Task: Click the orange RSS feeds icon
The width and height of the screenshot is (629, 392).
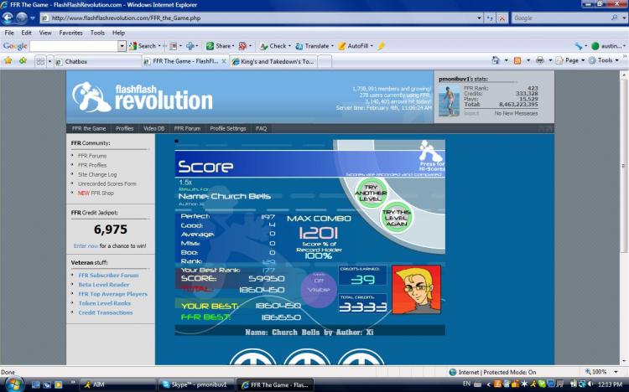Action: coord(517,60)
